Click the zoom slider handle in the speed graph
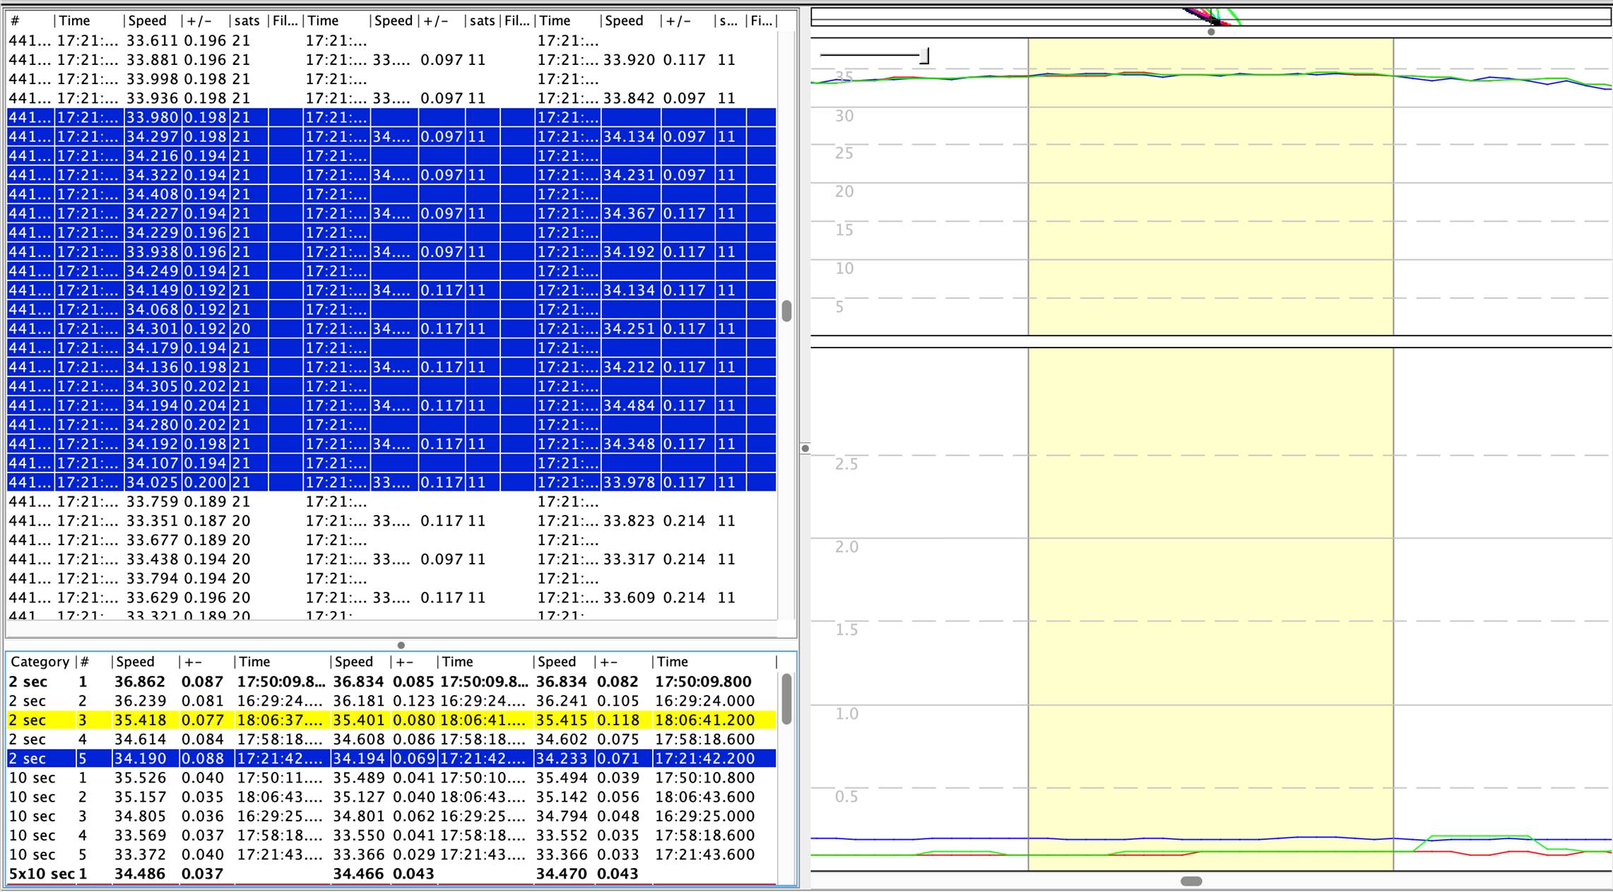 923,56
